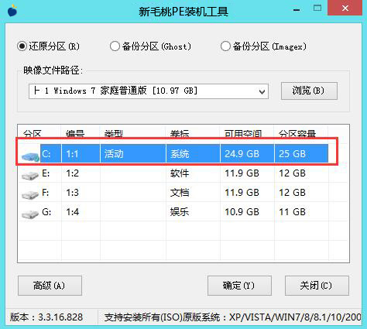The image size is (367, 329).
Task: Click the blue peach app logo icon
Action: (12, 10)
